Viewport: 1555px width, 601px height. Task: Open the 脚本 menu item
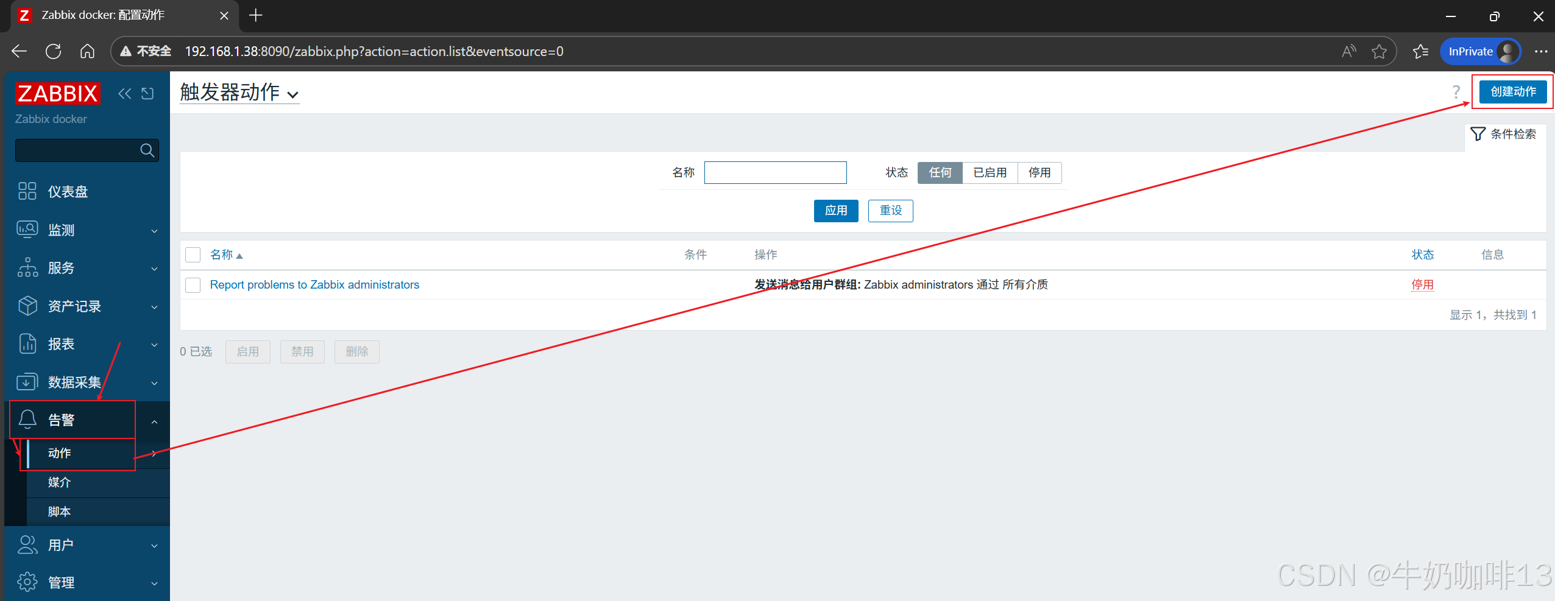(x=60, y=511)
